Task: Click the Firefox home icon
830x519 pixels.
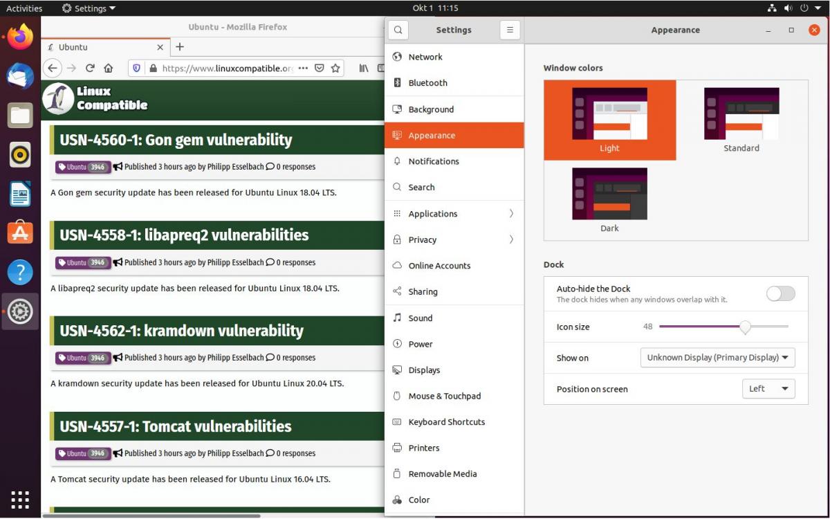Action: click(x=109, y=68)
